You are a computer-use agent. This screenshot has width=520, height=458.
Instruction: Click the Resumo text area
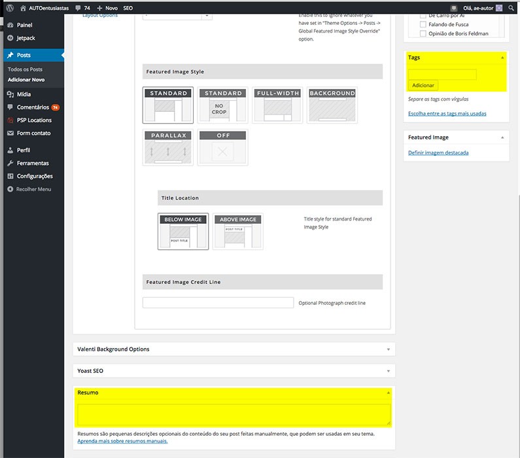pyautogui.click(x=234, y=414)
